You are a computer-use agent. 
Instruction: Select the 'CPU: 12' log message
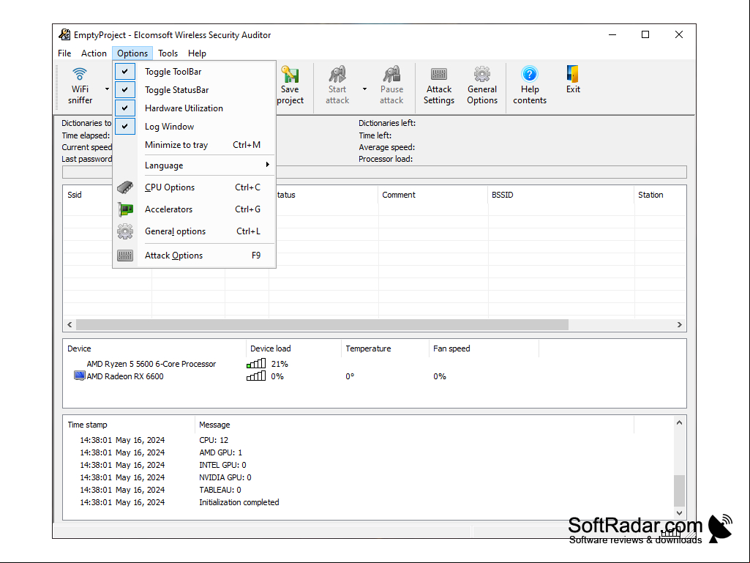214,440
